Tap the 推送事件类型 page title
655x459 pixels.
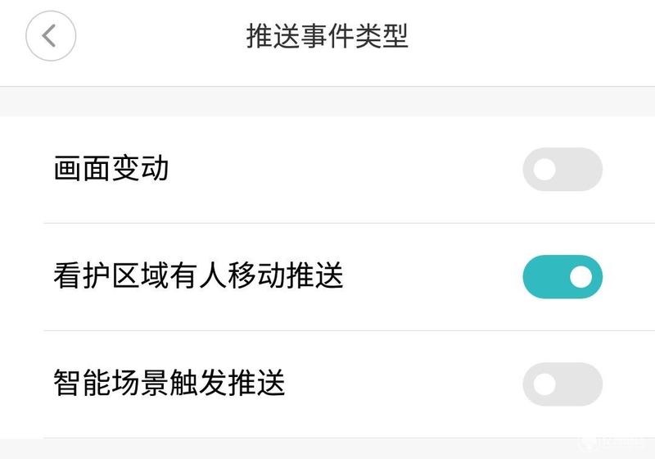(327, 36)
